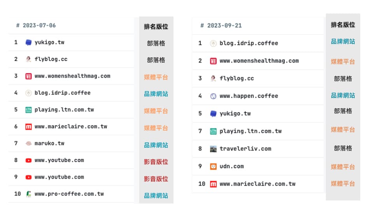Click yukigo.tw's blue icon in the 2023-07-06 list

(28, 42)
